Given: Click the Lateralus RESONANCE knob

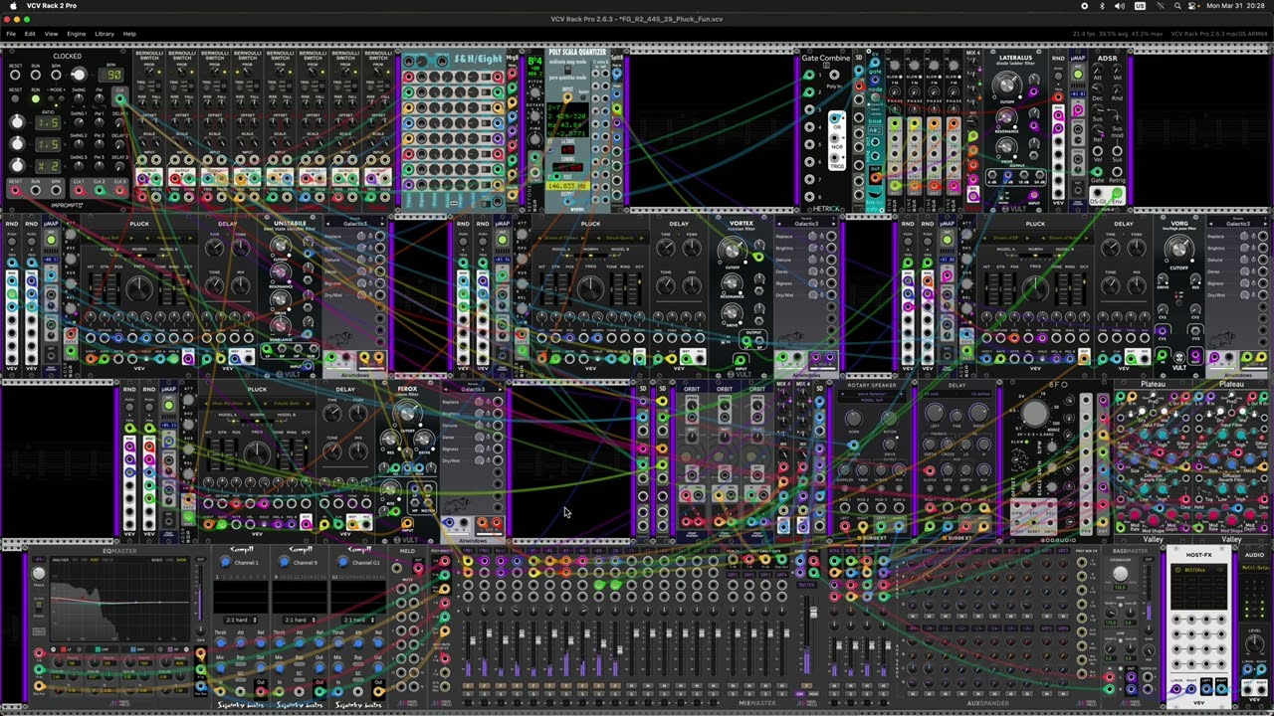Looking at the screenshot, I should click(x=1008, y=119).
